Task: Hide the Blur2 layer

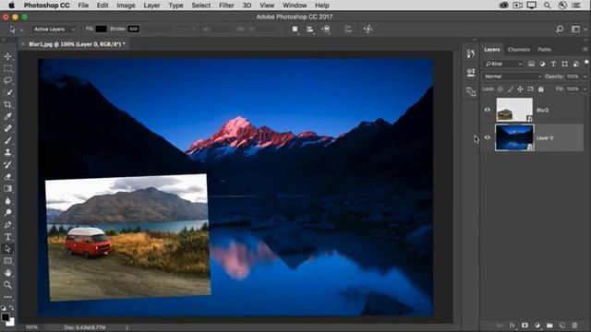Action: click(488, 110)
